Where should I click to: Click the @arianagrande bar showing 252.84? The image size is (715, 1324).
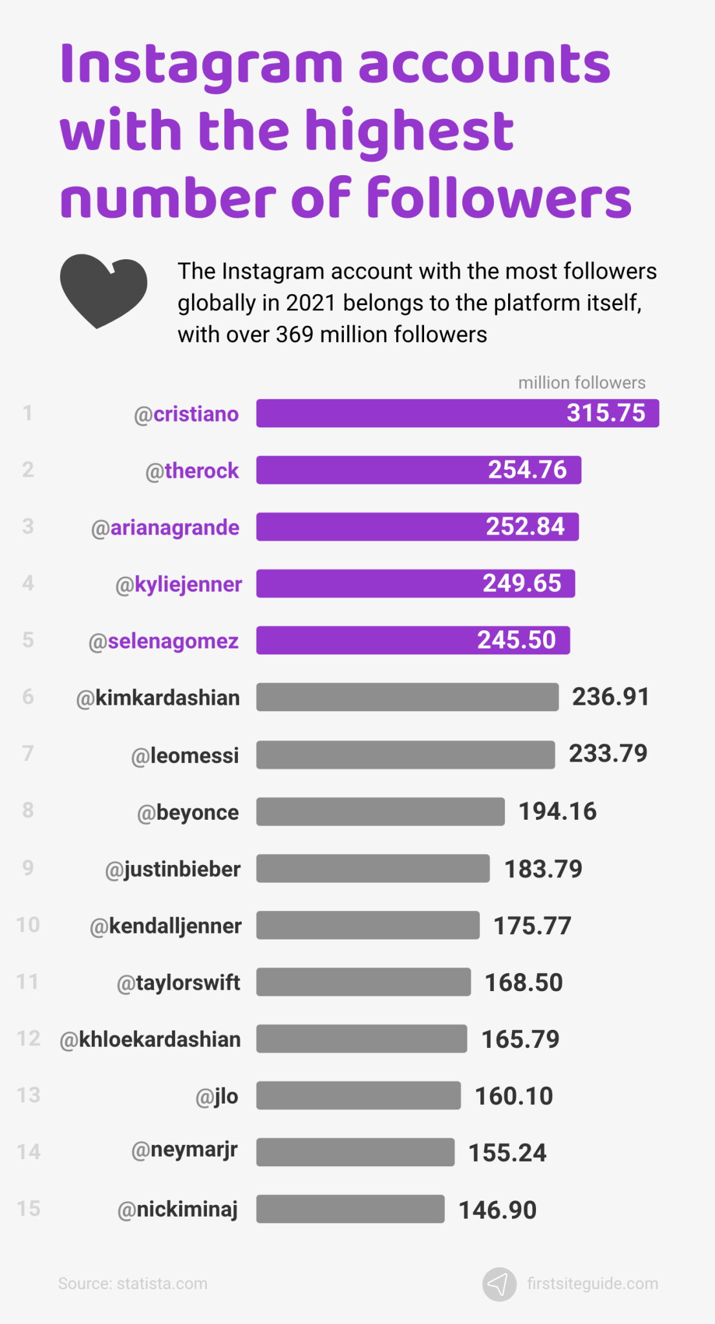417,527
